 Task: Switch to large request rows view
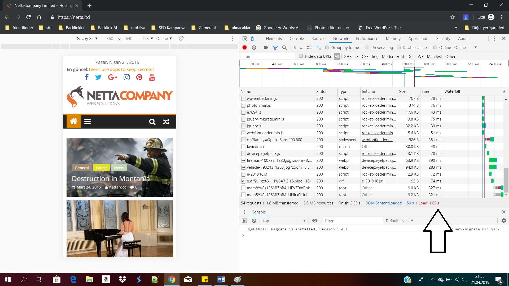(309, 48)
